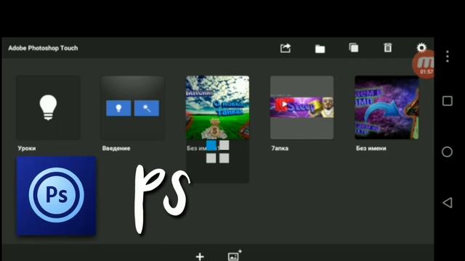Image resolution: width=465 pixels, height=261 pixels.
Task: Open settings gear icon
Action: click(x=421, y=48)
